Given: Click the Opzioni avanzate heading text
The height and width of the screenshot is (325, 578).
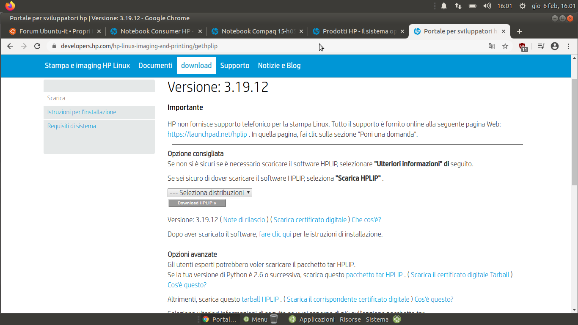Looking at the screenshot, I should point(192,254).
